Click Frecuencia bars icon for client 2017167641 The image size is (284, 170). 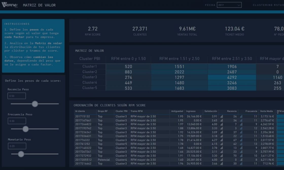(241, 120)
